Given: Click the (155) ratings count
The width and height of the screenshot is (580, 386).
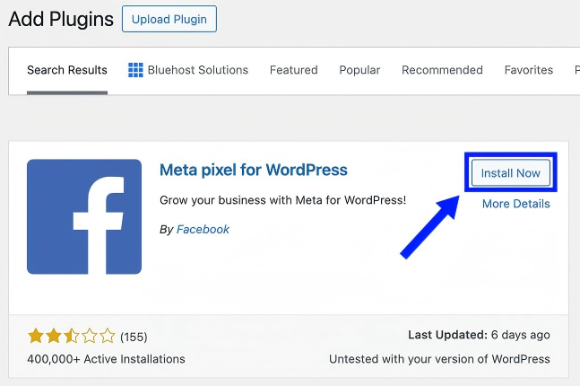Looking at the screenshot, I should 134,338.
